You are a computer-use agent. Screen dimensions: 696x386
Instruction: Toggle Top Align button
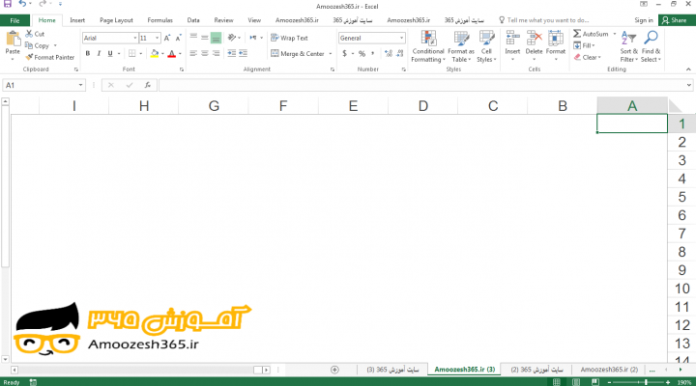coord(193,38)
